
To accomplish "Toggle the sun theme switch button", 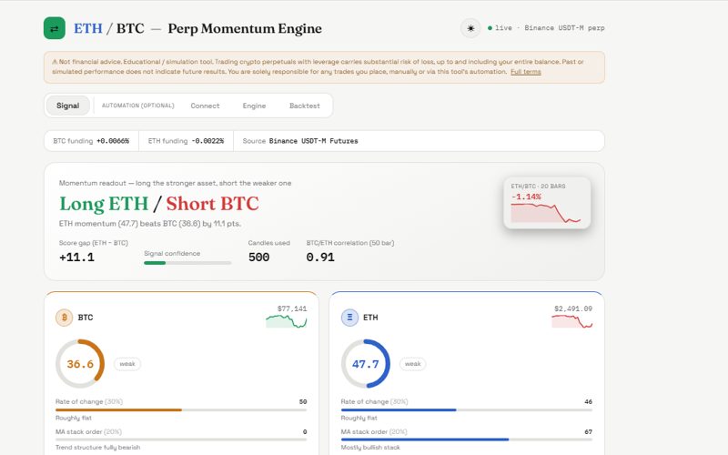I will tap(470, 28).
